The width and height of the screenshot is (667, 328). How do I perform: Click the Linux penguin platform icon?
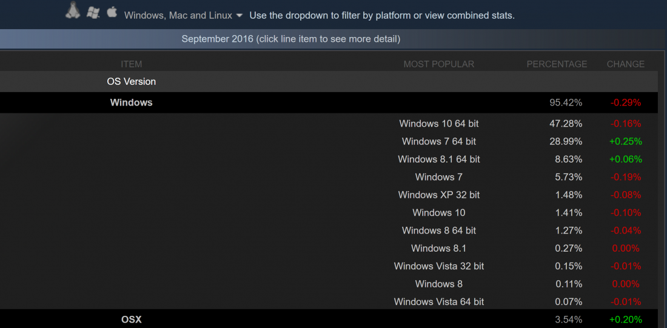tap(73, 10)
